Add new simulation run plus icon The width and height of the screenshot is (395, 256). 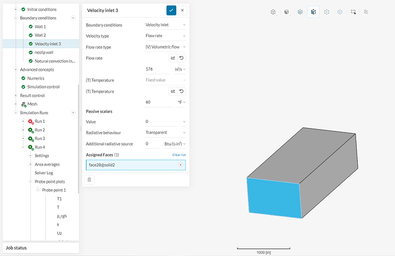(73, 113)
